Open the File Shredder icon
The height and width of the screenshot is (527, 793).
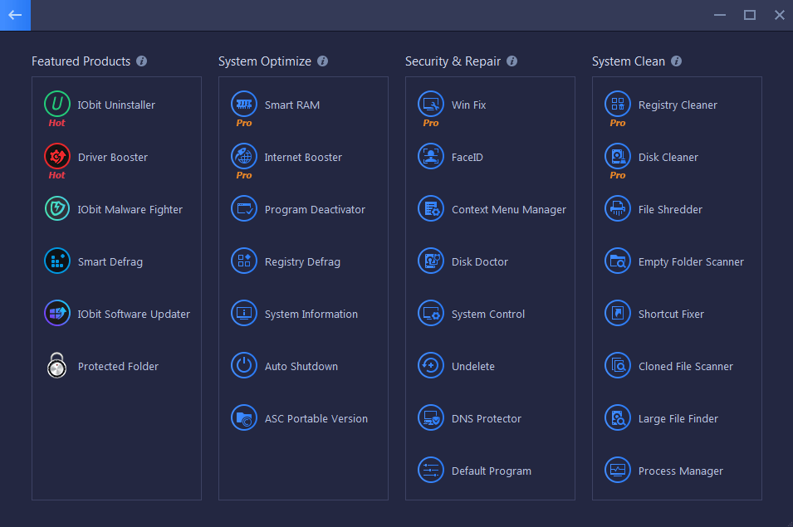pyautogui.click(x=618, y=208)
